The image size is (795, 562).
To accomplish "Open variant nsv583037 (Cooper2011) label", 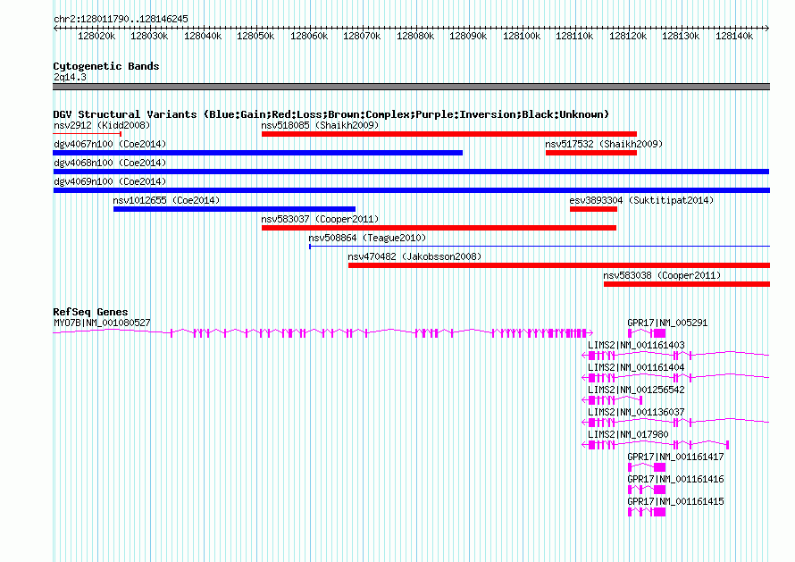I will point(320,219).
